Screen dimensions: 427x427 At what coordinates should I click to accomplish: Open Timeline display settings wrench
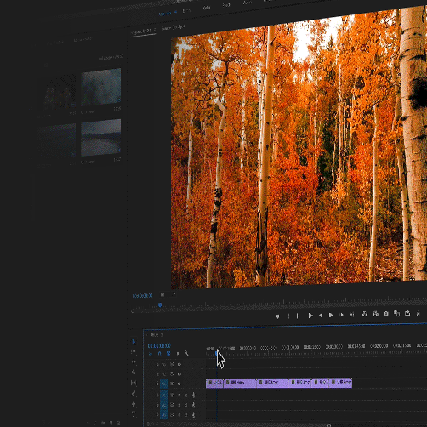coord(186,353)
